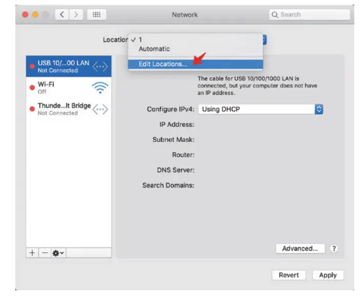Go forward with the right chevron button
The image size is (364, 300).
pyautogui.click(x=76, y=15)
